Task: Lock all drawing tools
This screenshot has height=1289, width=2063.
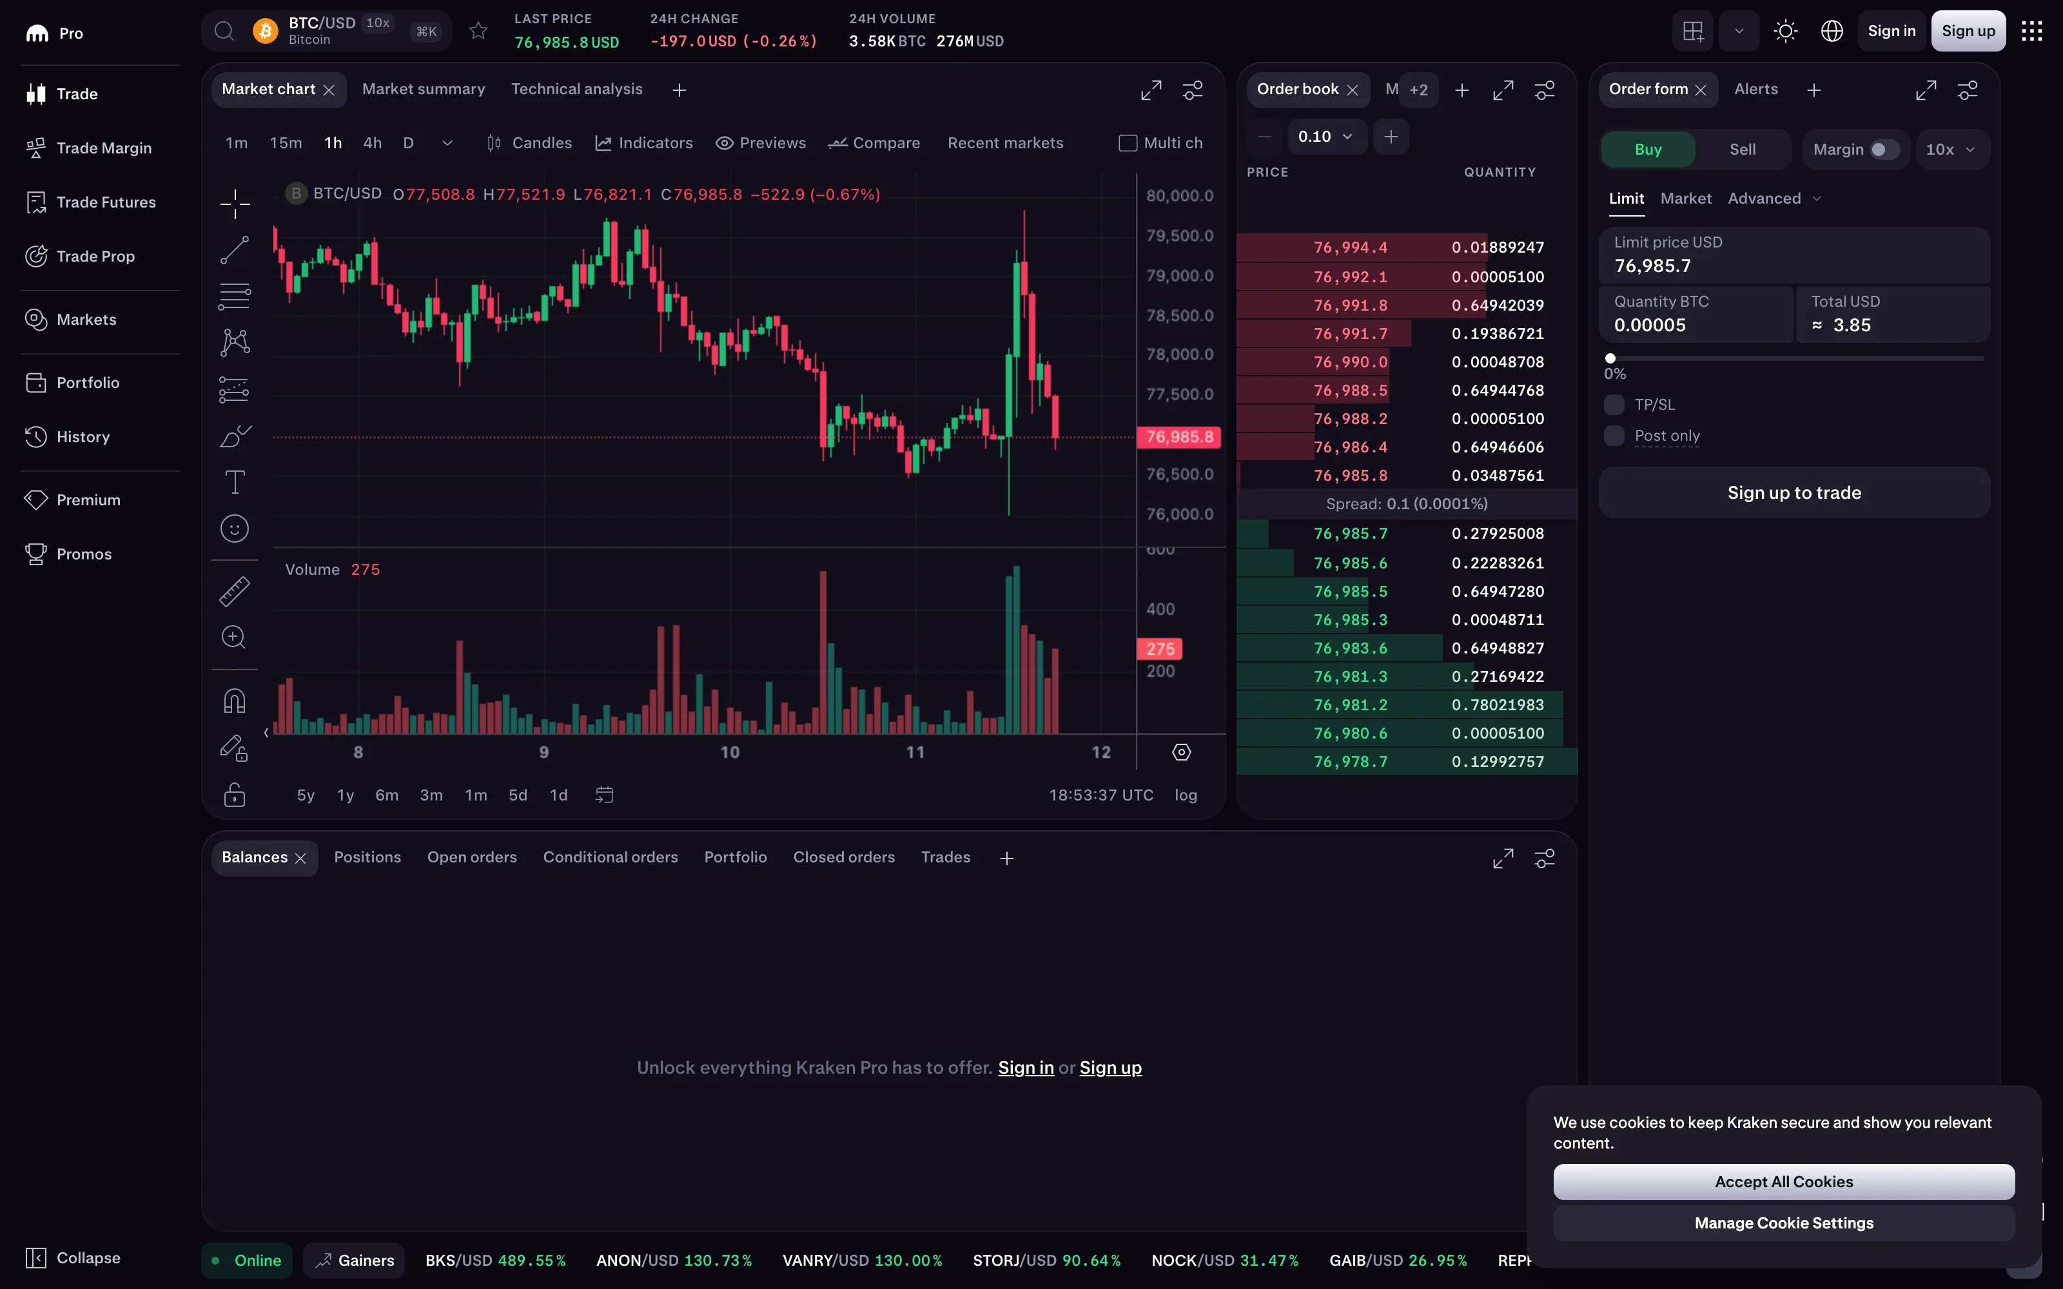Action: click(x=235, y=795)
